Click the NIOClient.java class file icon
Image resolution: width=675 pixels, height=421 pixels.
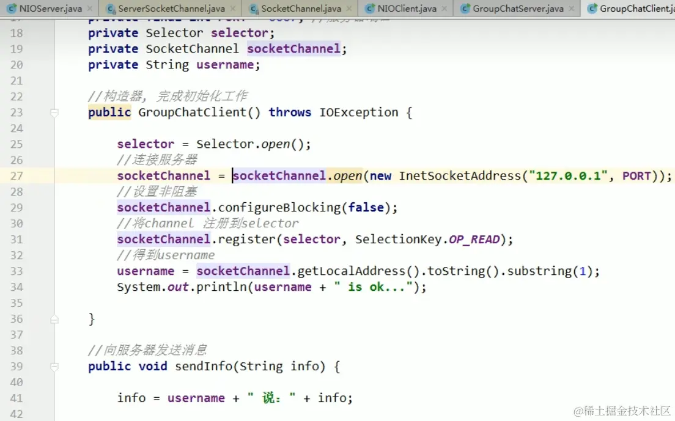[370, 9]
